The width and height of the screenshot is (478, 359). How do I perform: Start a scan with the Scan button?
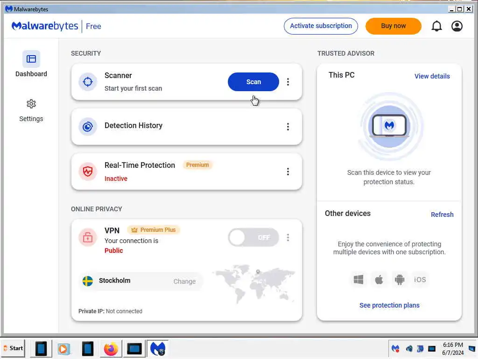(253, 82)
